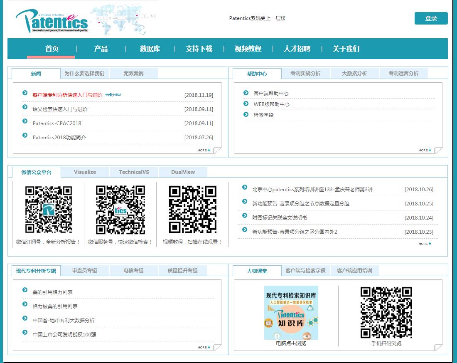
Task: Click the arrow bullet beside 附图标记关联全文说明书
Action: (245, 216)
